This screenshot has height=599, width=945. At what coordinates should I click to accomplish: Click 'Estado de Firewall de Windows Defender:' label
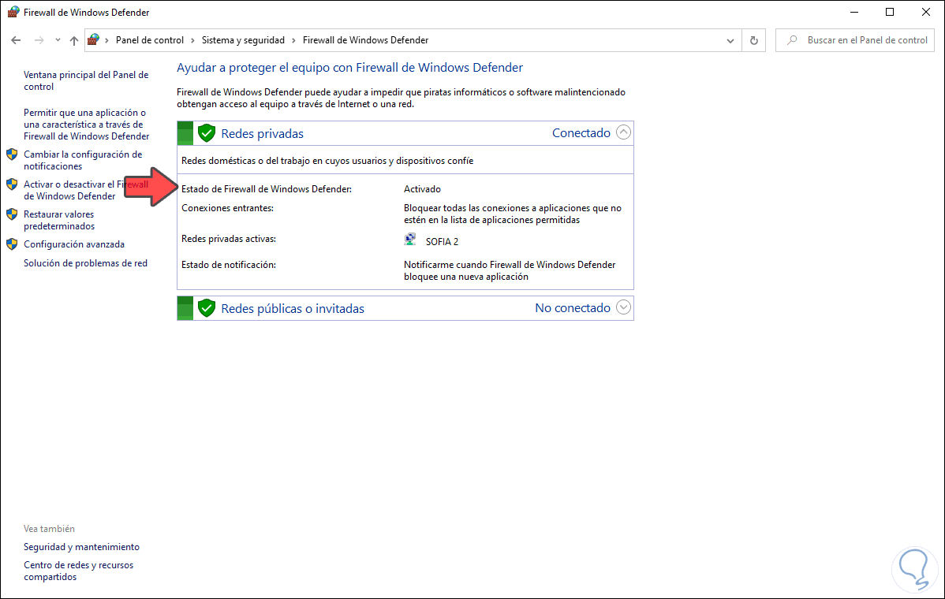click(267, 189)
